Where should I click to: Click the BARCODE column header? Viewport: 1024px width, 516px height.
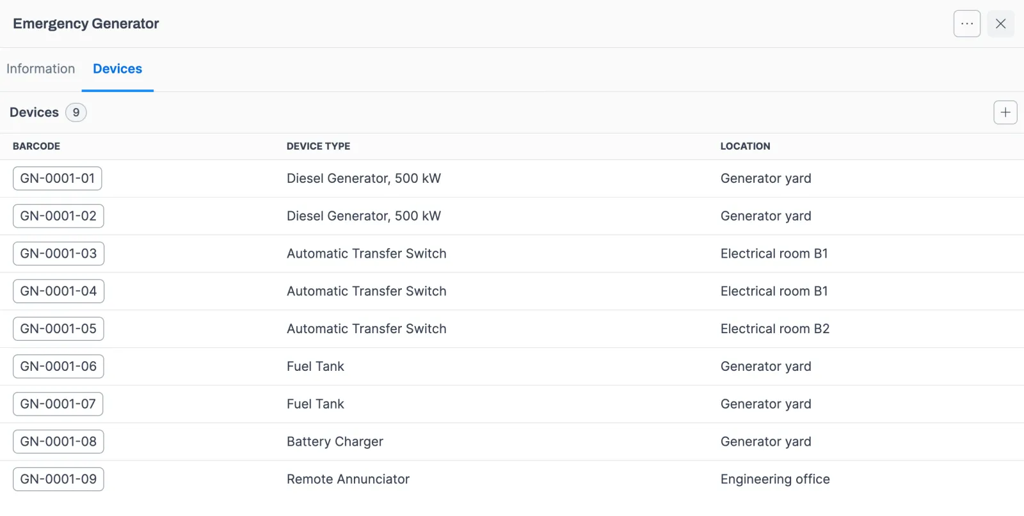(36, 146)
